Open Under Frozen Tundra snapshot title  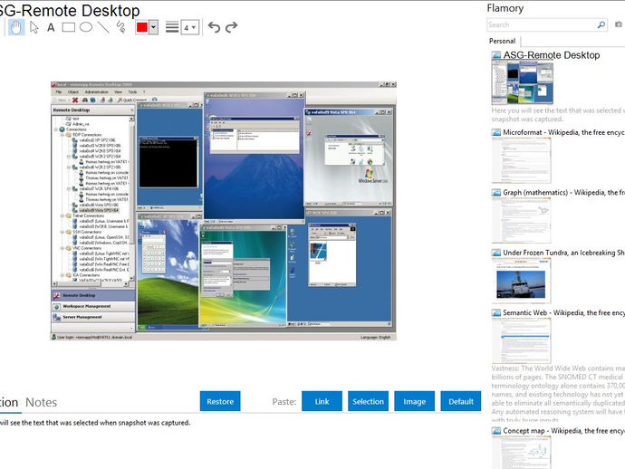[x=563, y=253]
